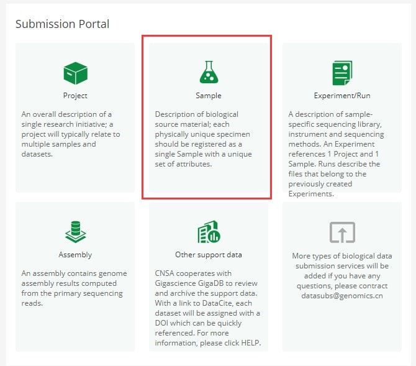Click the green Project box icon

[x=76, y=73]
